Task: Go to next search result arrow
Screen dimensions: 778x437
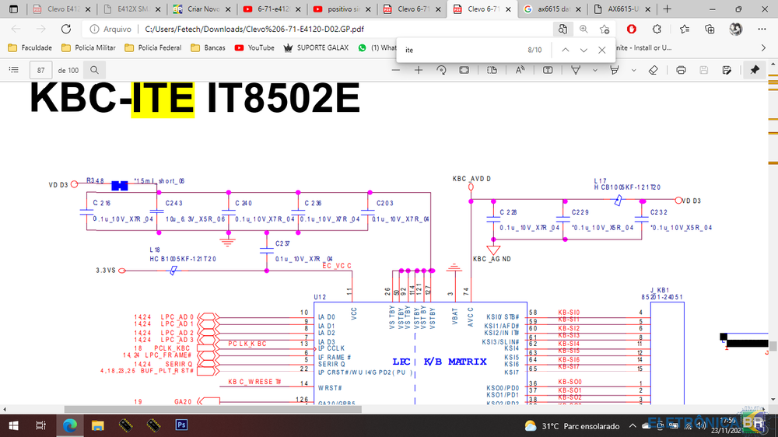Action: 583,50
